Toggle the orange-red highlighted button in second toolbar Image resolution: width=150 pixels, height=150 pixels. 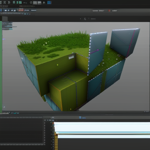[21, 10]
